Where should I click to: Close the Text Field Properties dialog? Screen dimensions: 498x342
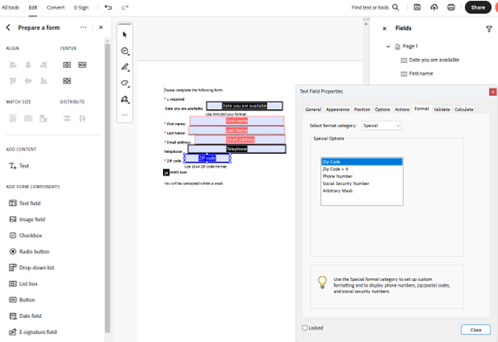[x=492, y=92]
